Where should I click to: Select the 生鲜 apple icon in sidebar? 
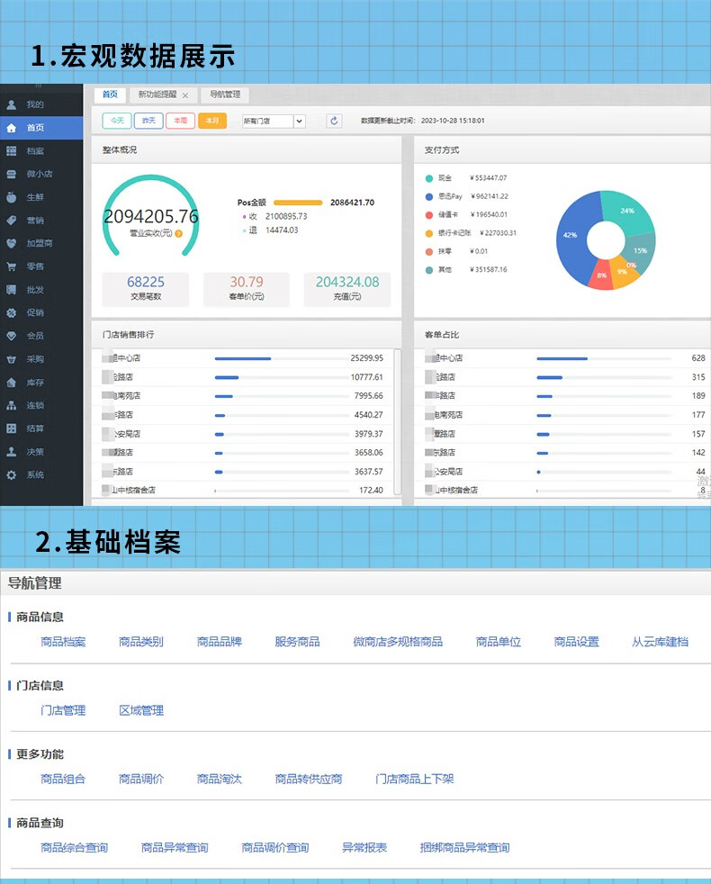pyautogui.click(x=11, y=197)
